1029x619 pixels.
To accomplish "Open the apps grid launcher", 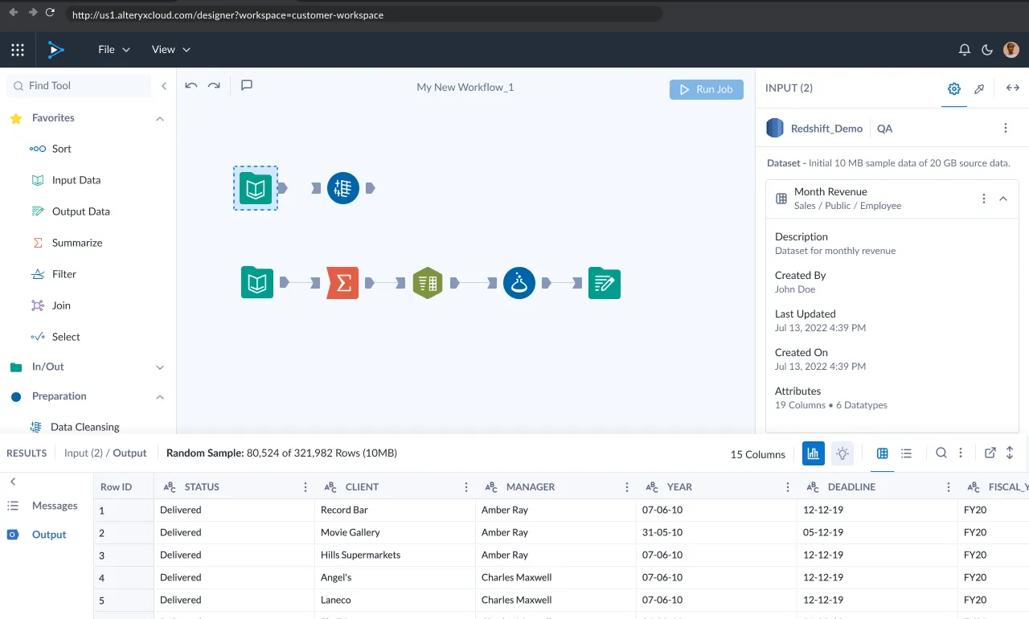I will point(18,50).
